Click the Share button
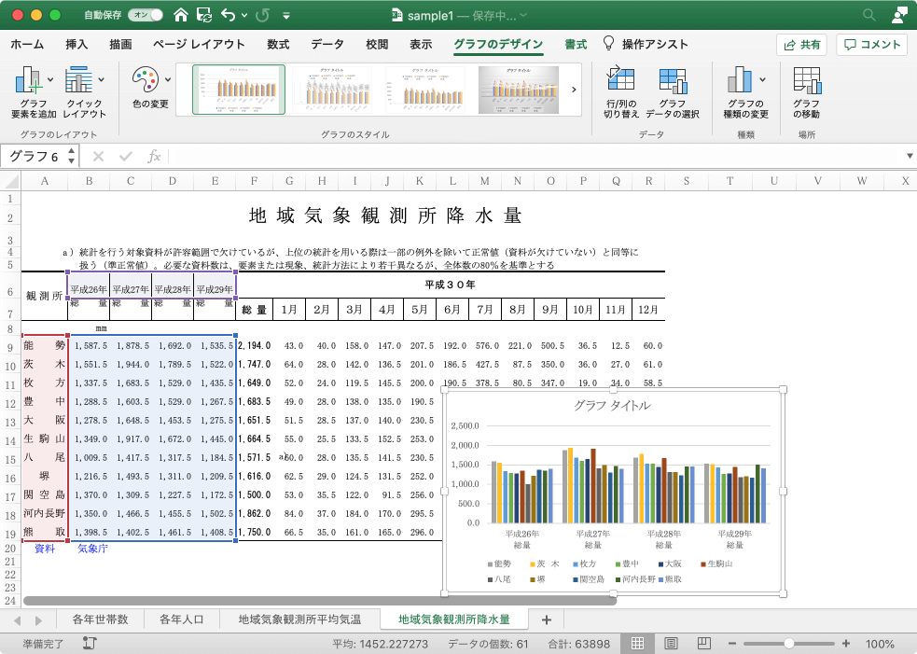 coord(801,45)
